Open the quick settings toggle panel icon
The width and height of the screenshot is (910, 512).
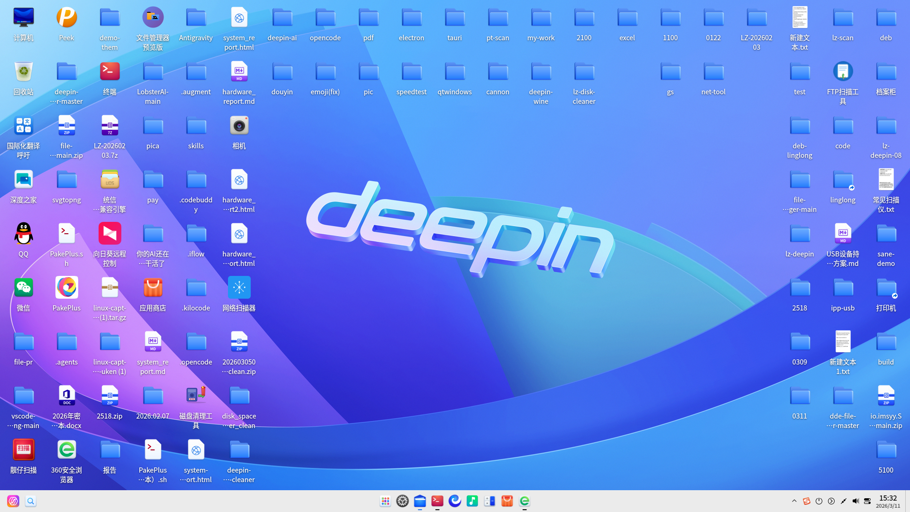click(x=867, y=501)
